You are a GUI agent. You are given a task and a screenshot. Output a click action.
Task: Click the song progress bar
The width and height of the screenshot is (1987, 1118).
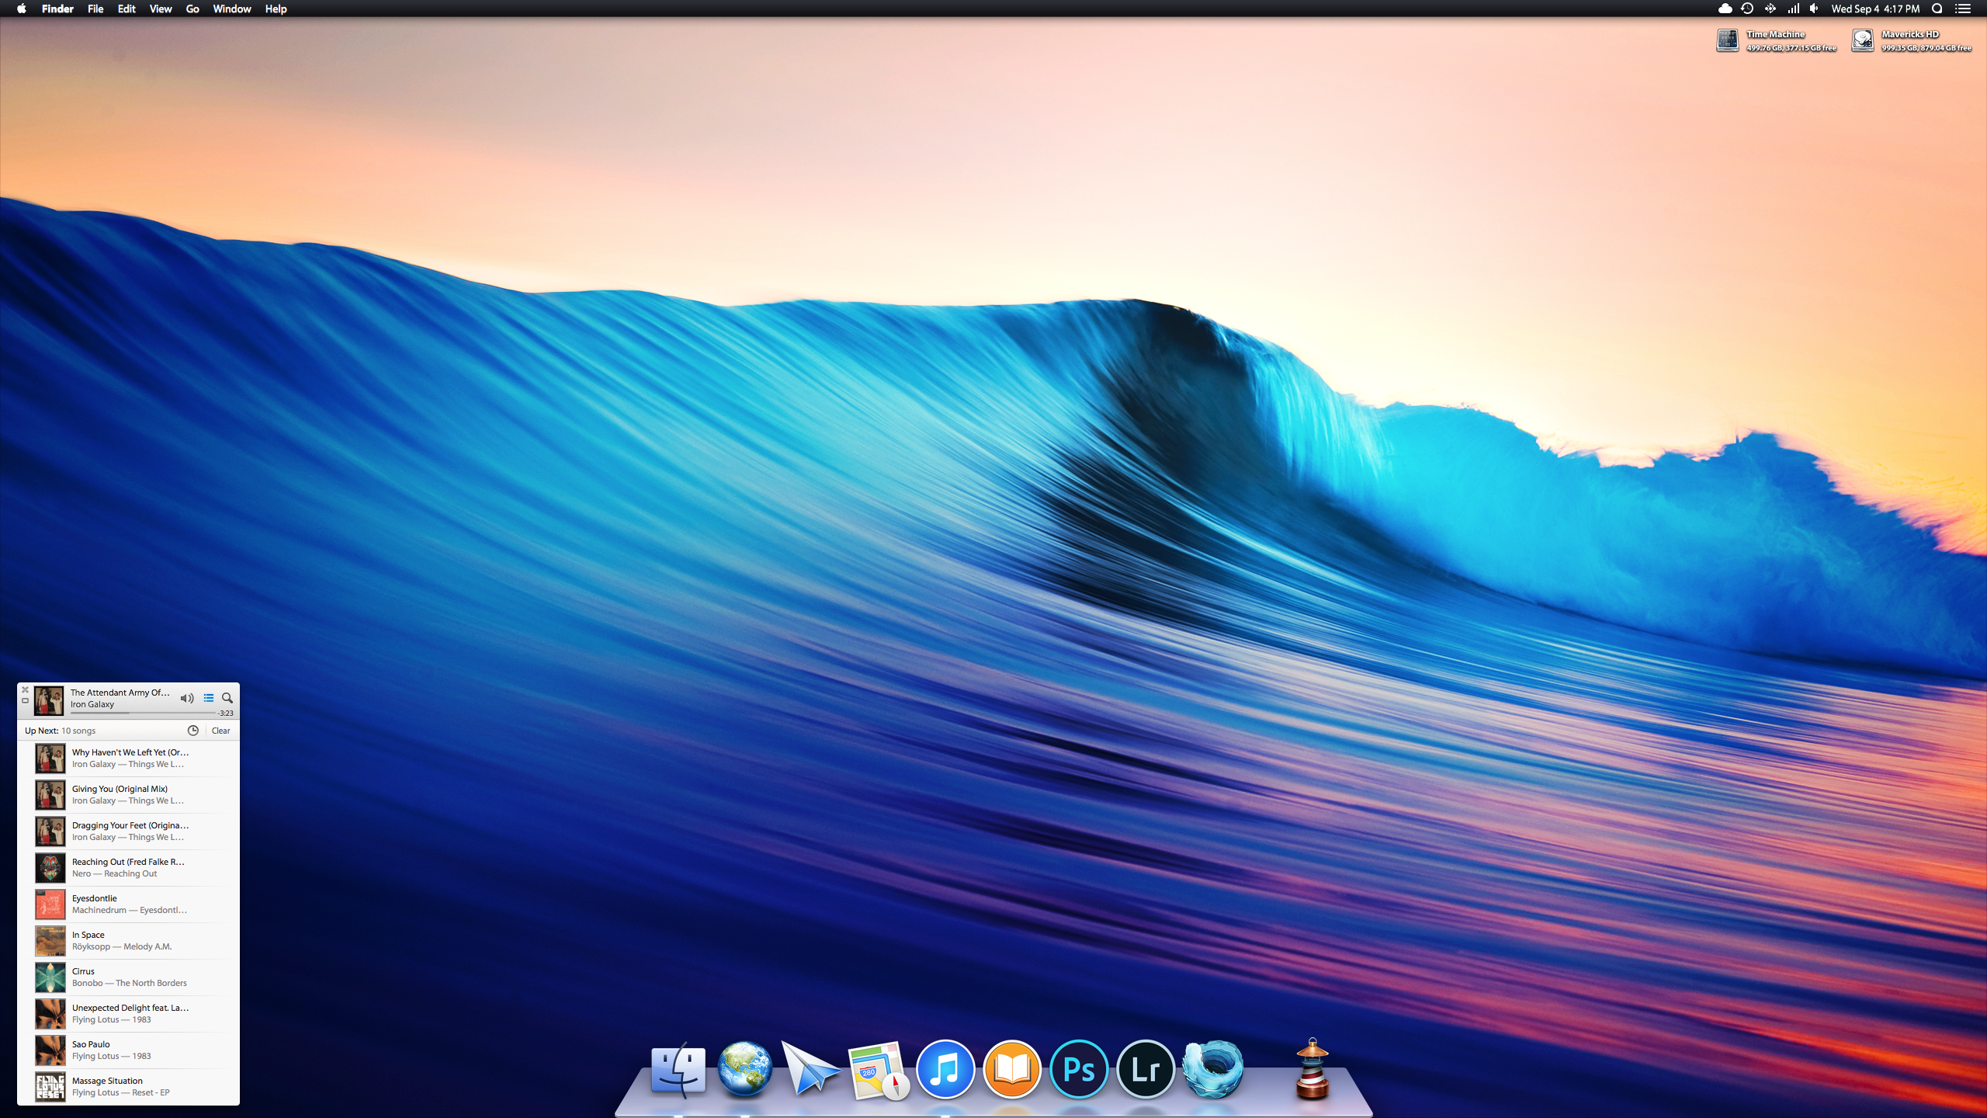coord(143,713)
